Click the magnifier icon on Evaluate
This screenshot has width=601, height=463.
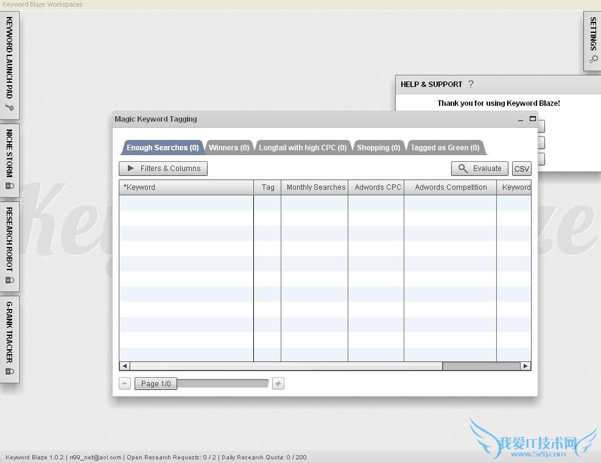coord(463,169)
